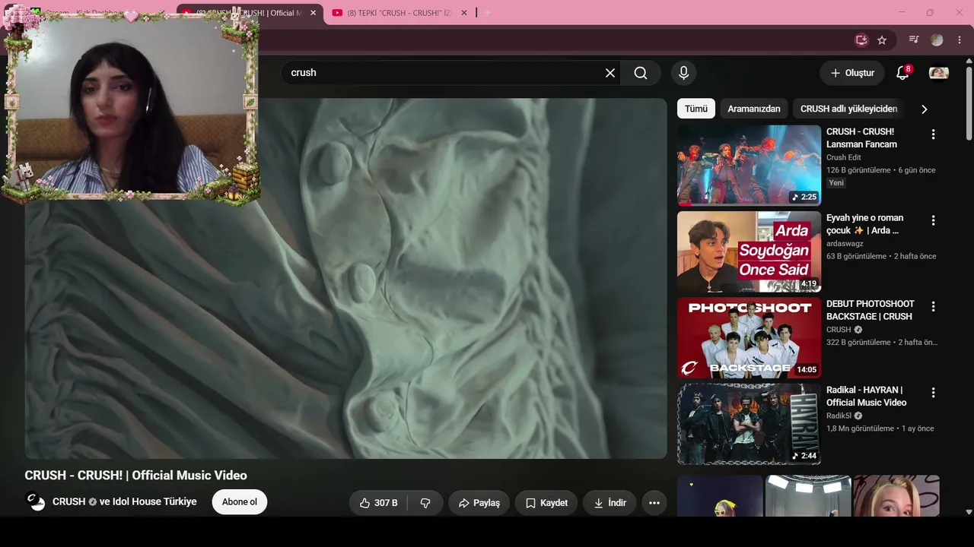The image size is (974, 547).
Task: Click the "Radik5l" channel name
Action: click(839, 416)
